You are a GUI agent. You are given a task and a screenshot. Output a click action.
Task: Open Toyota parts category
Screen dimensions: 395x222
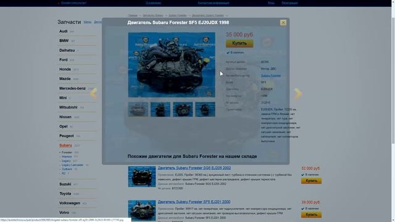(65, 194)
